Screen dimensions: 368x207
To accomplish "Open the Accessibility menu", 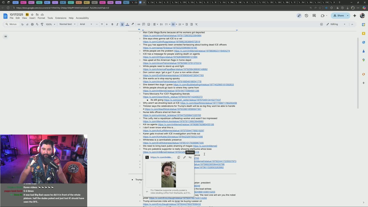I will 82,18.
